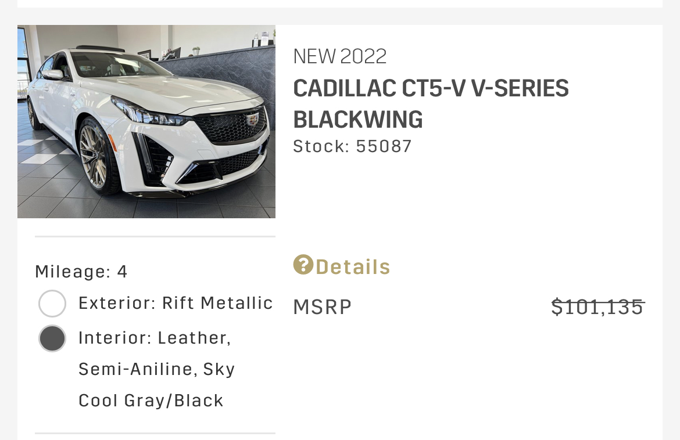Viewport: 680px width, 440px height.
Task: Click the bronze front wheel in the photo
Action: tap(96, 156)
